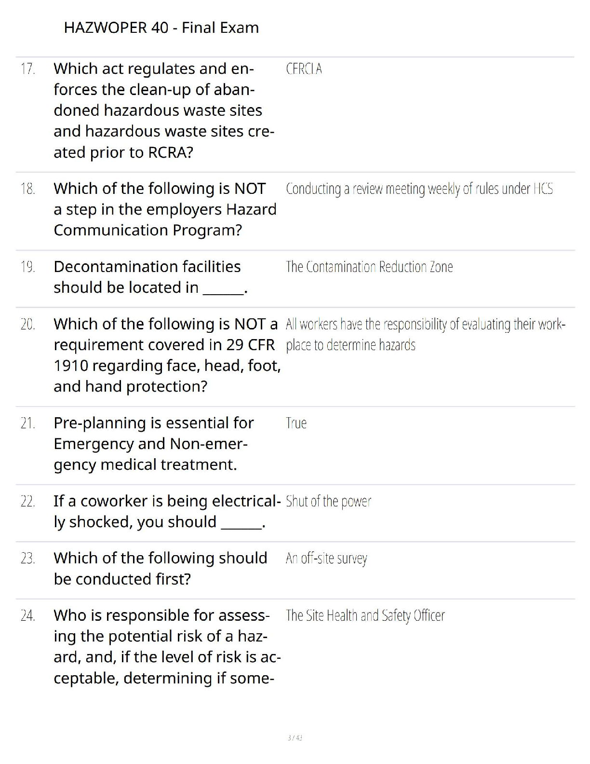590x764 pixels.
Task: Click the HAZWOPER 40 - Final Exam title
Action: coord(161,28)
